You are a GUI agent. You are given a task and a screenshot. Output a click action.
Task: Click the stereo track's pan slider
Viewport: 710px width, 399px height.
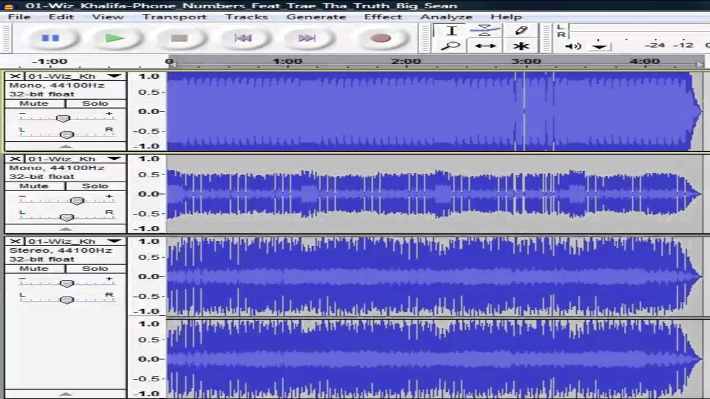point(67,300)
